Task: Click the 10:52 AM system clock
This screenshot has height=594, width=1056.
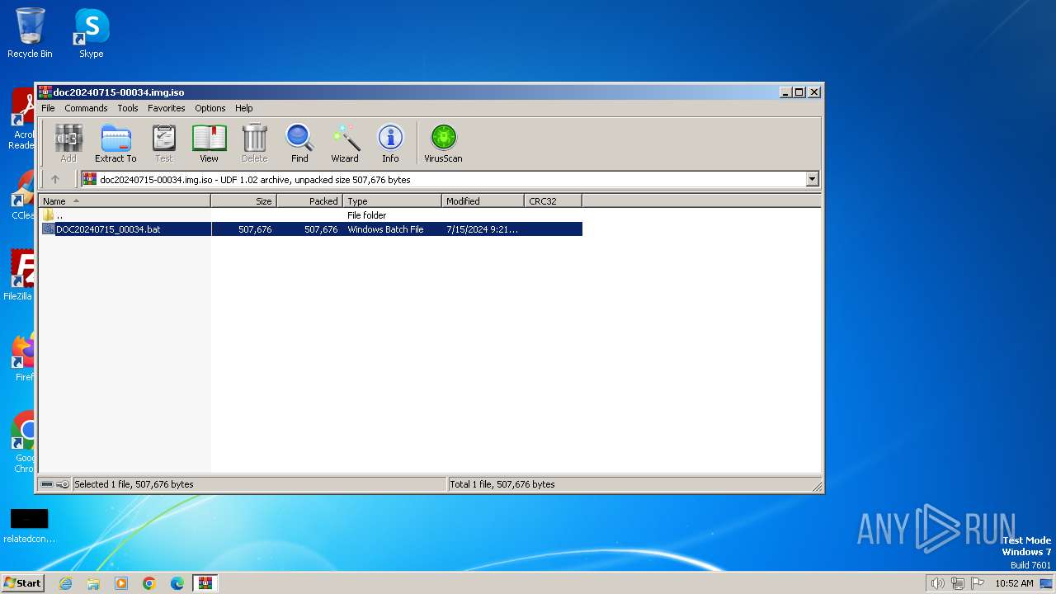Action: (x=1014, y=583)
